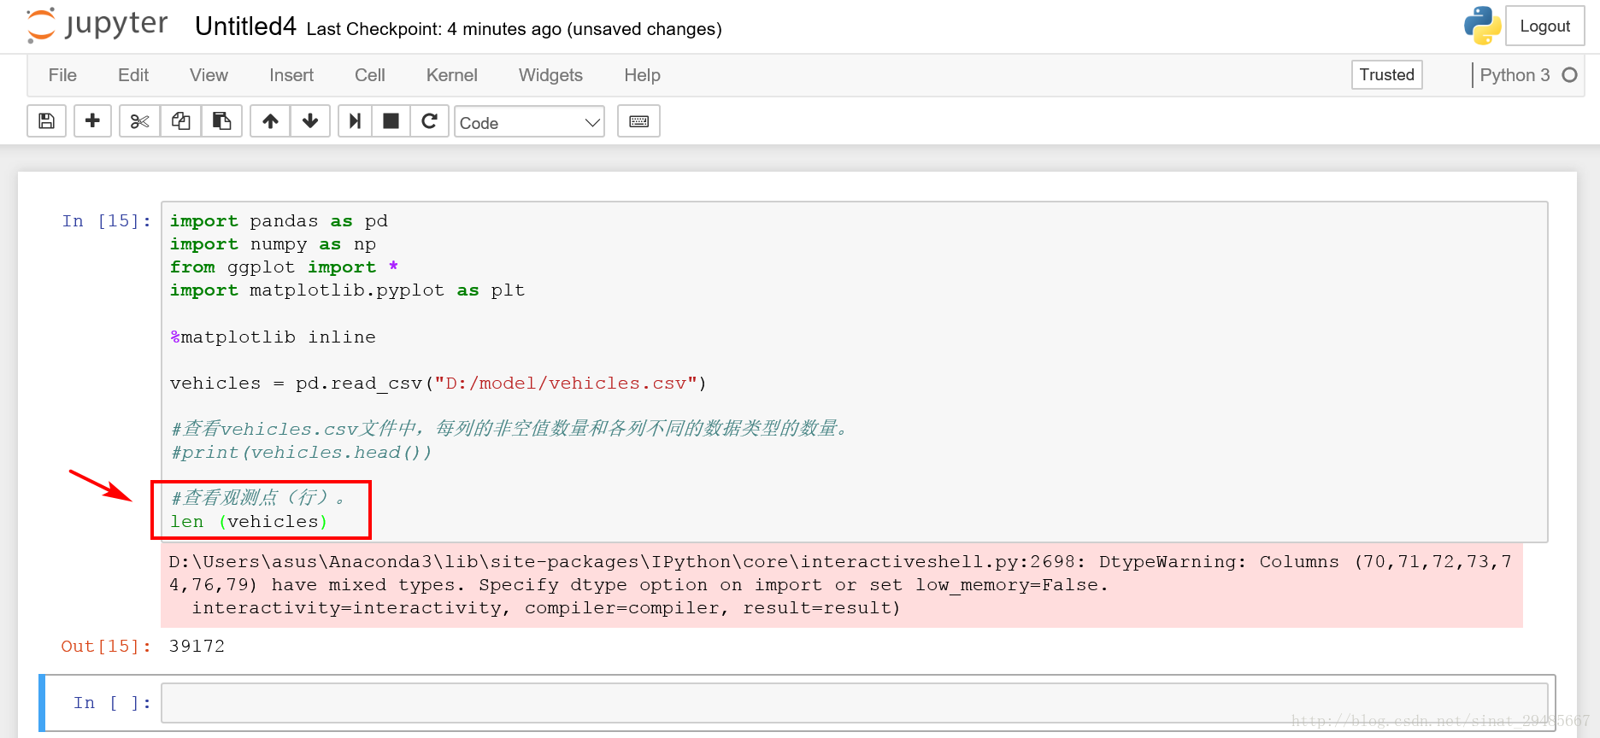Interrupt the kernel with stop icon

point(391,121)
